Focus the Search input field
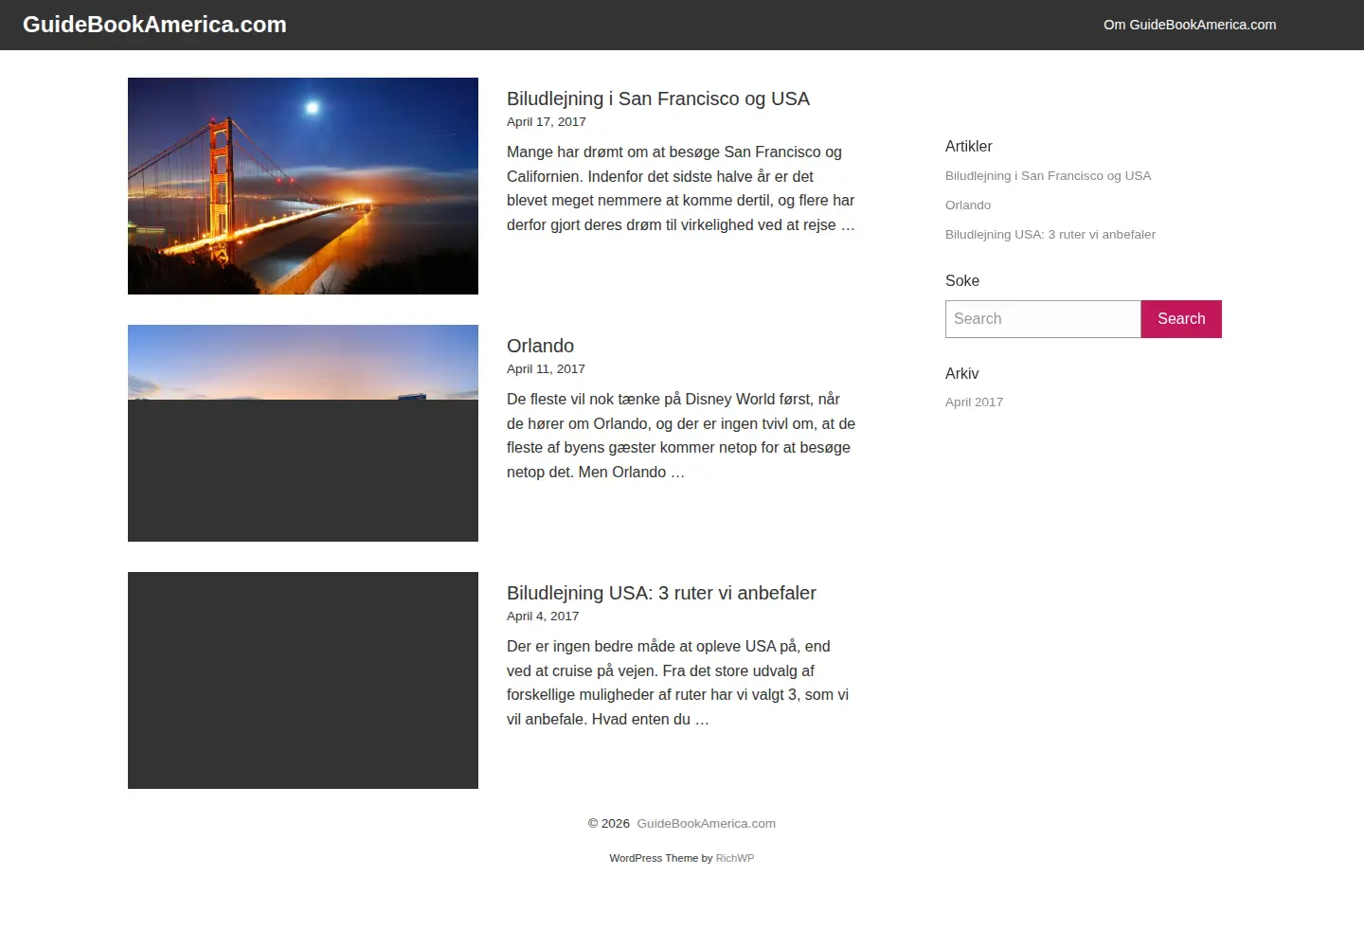 1043,319
